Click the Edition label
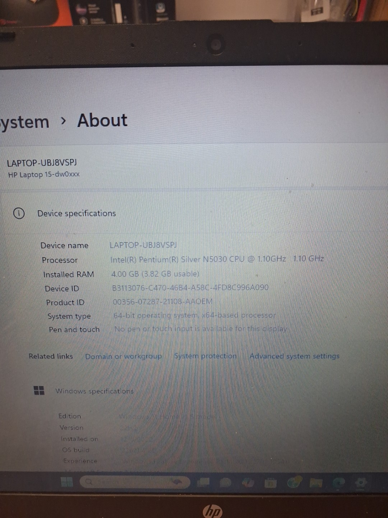388x518 pixels. [x=70, y=416]
